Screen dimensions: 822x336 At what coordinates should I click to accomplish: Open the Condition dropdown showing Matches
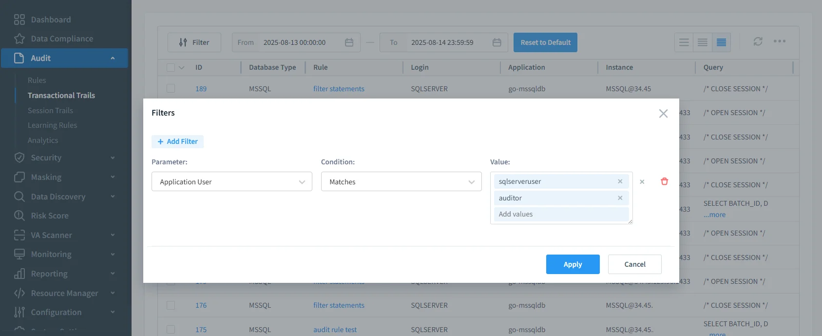click(x=401, y=181)
